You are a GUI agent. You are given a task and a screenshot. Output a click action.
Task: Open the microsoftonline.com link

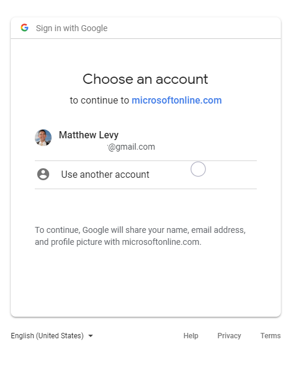coord(176,101)
